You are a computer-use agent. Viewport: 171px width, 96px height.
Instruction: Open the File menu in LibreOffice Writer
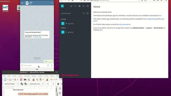(x=4, y=76)
